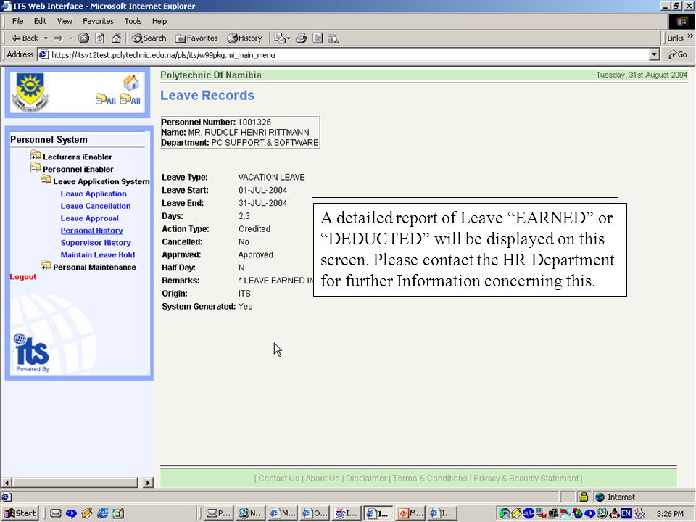Stop page loading with Stop icon

point(83,38)
